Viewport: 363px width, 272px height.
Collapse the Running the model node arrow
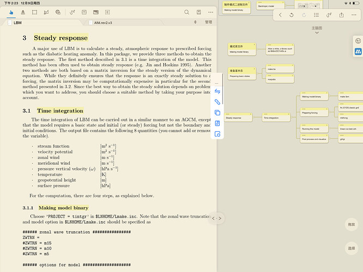(326, 125)
